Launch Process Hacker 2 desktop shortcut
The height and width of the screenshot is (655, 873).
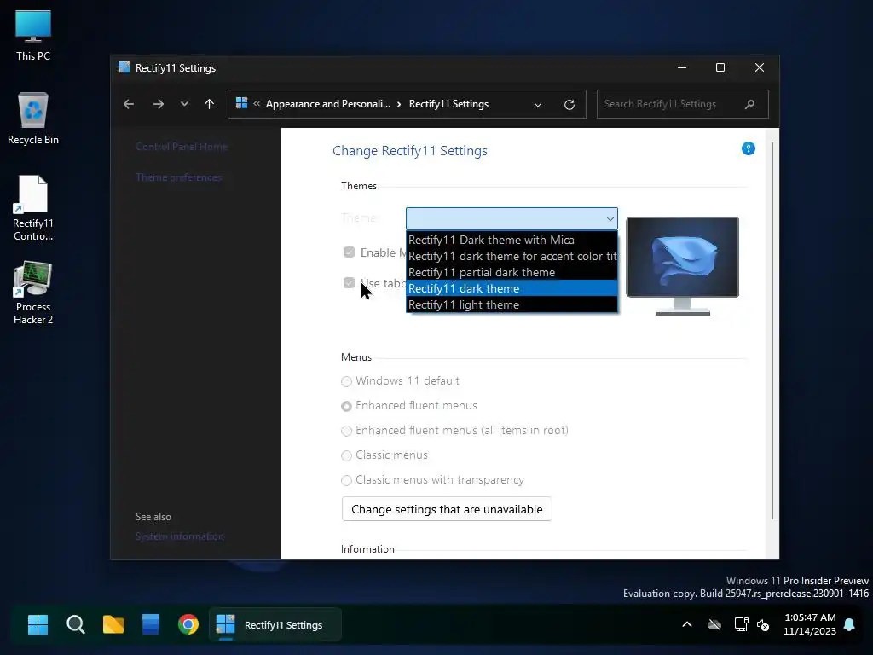[x=33, y=293]
